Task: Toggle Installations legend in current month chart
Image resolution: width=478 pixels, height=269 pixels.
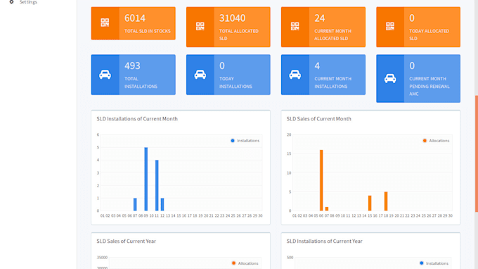Action: point(245,140)
